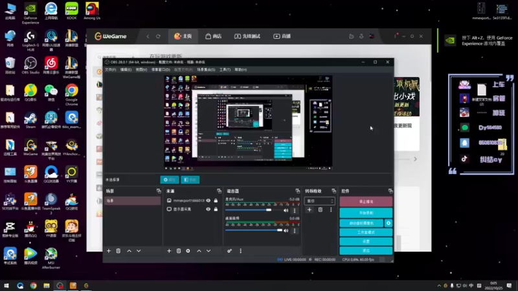Click WeGame refresh icon in title bar
Screen dimensions: 518x291
(158, 36)
